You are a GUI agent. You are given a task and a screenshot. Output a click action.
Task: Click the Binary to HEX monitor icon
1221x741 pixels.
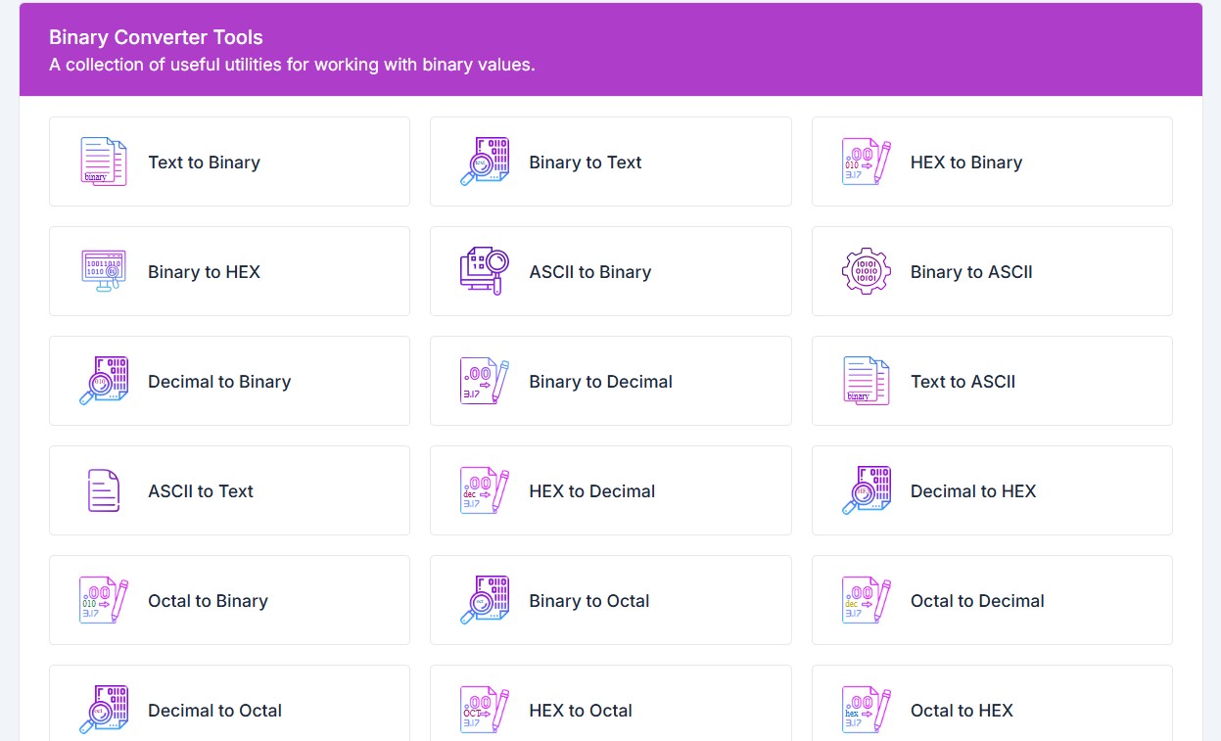pos(103,271)
